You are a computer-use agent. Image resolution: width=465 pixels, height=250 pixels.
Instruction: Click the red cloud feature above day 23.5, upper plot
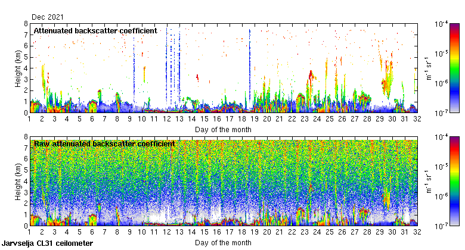311,75
